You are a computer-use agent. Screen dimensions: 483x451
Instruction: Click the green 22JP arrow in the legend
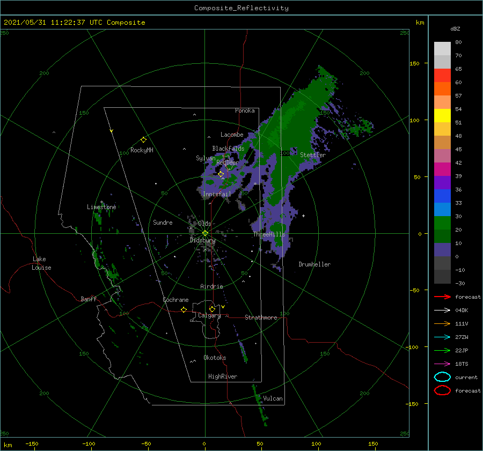click(x=442, y=350)
